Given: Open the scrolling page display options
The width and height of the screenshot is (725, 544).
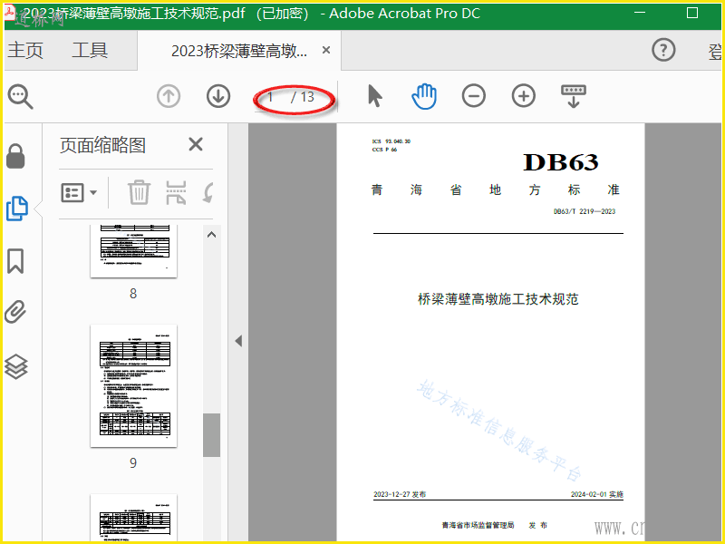Looking at the screenshot, I should point(574,96).
